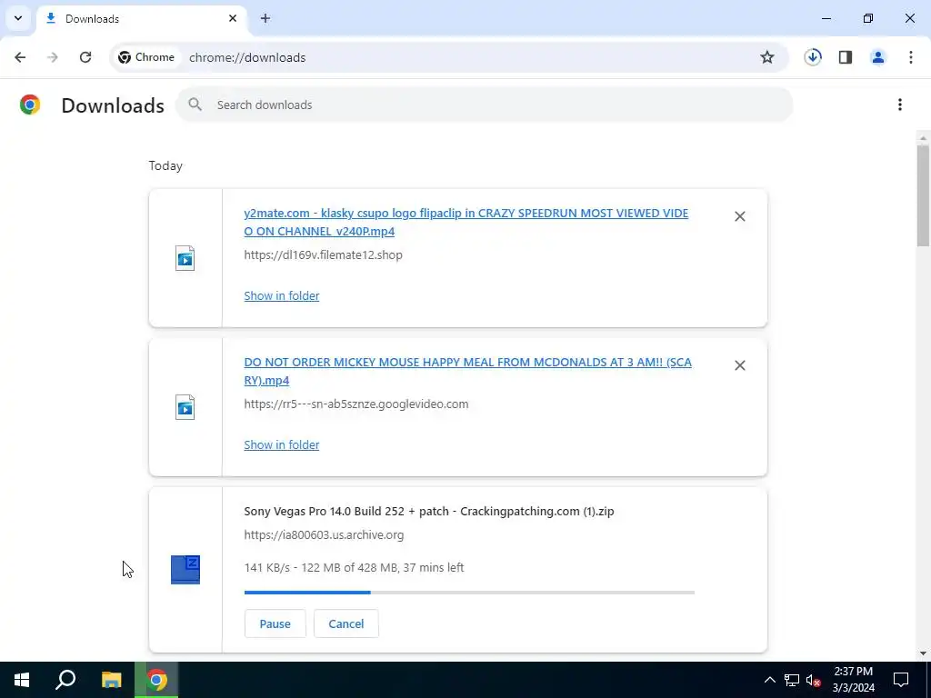Open the y2mate klasky csupo mp4 file link
This screenshot has height=698, width=931.
(466, 222)
